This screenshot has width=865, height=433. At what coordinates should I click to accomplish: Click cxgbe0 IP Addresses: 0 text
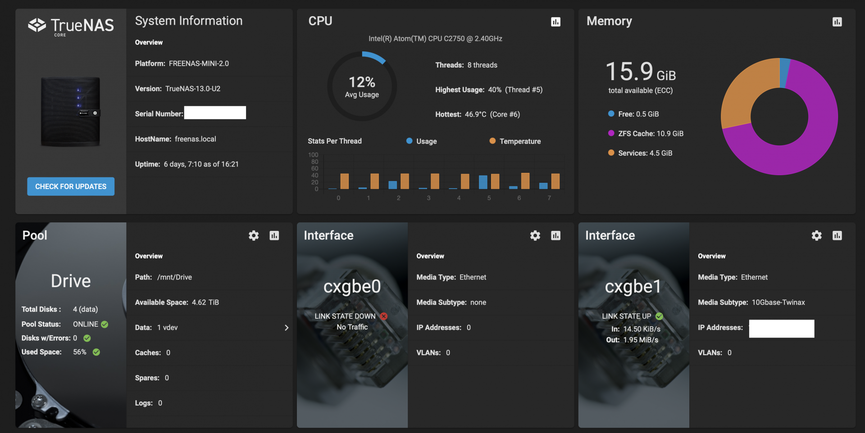tap(444, 328)
